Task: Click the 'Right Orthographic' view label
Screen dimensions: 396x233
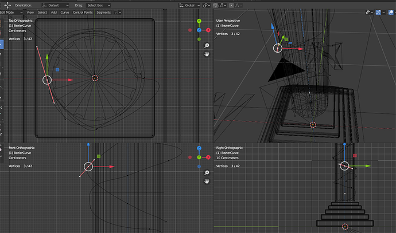Action: click(230, 148)
